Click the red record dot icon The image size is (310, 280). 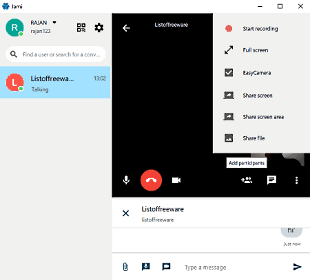pyautogui.click(x=229, y=28)
